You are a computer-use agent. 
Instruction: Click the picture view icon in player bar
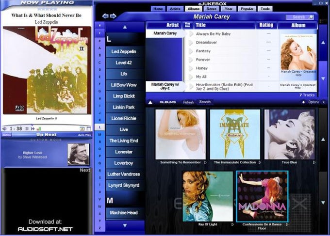tap(82, 128)
